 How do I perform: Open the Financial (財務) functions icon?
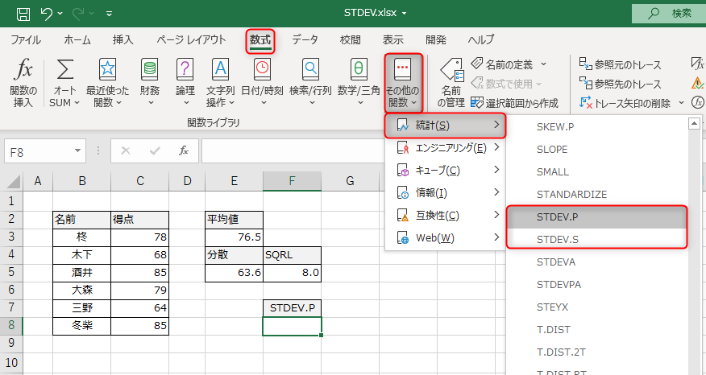149,69
